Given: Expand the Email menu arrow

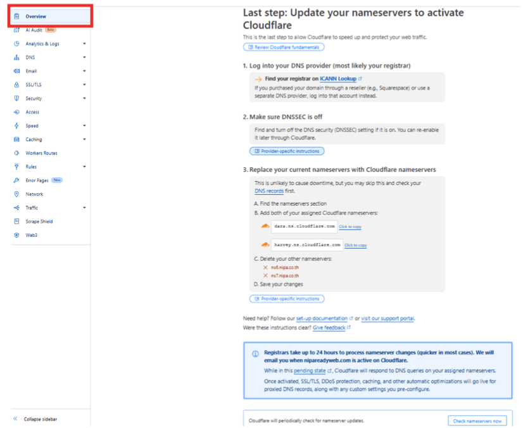Looking at the screenshot, I should coord(84,71).
